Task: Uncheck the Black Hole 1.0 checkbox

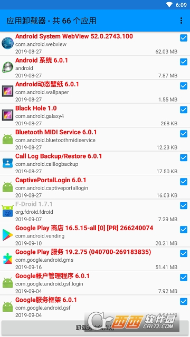Action: (x=184, y=110)
